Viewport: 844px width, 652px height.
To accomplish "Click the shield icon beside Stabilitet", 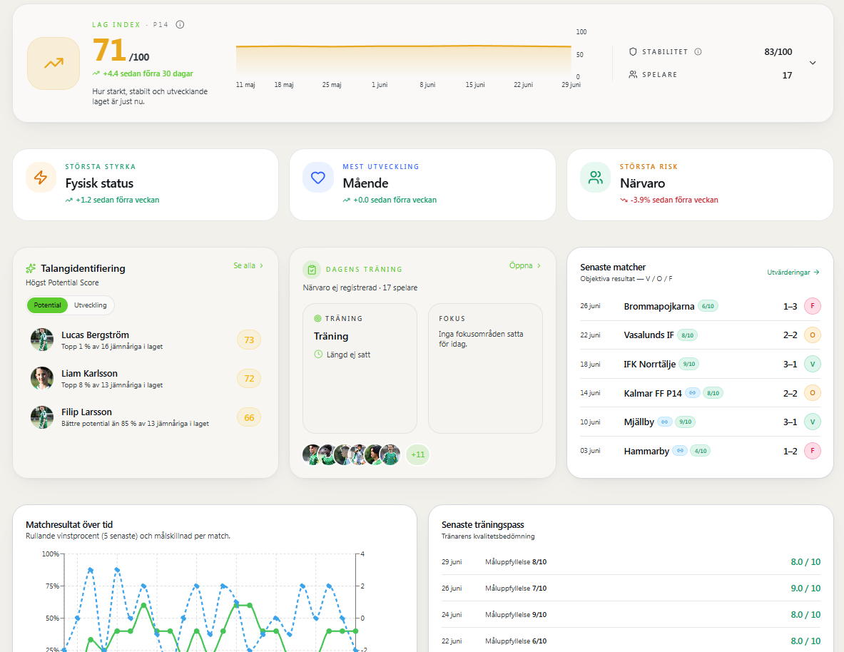I will [x=633, y=51].
